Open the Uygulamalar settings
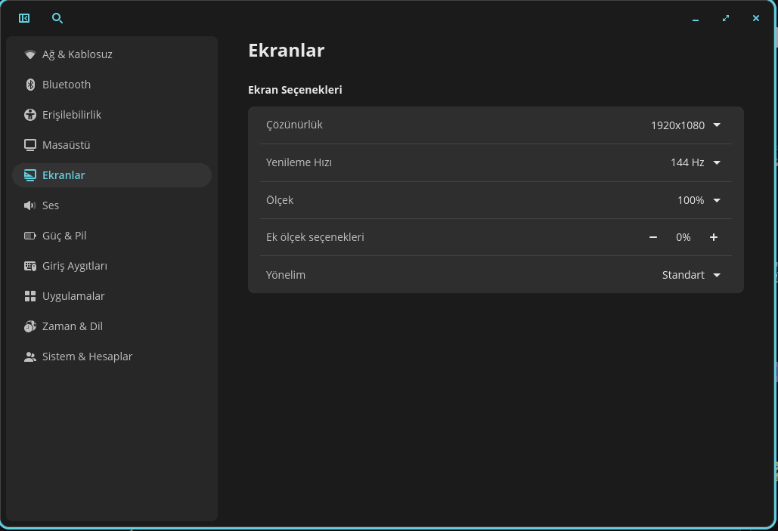778x531 pixels. [112, 297]
